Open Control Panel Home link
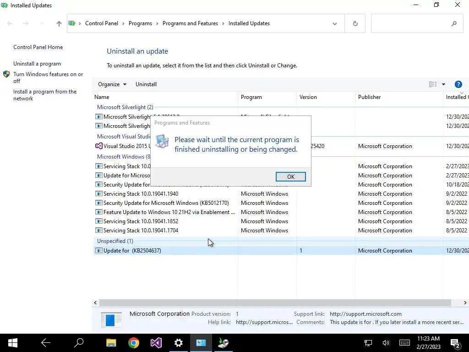 pyautogui.click(x=38, y=47)
